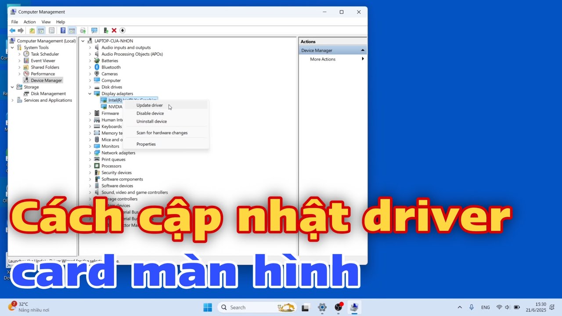Click the Computer Management taskbar icon
Image resolution: width=562 pixels, height=316 pixels.
[354, 307]
